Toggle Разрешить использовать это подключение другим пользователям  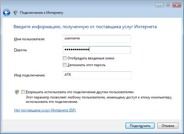23,92
